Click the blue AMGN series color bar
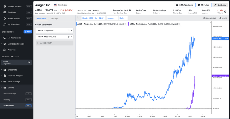This screenshot has width=230, height=119. click(36, 31)
